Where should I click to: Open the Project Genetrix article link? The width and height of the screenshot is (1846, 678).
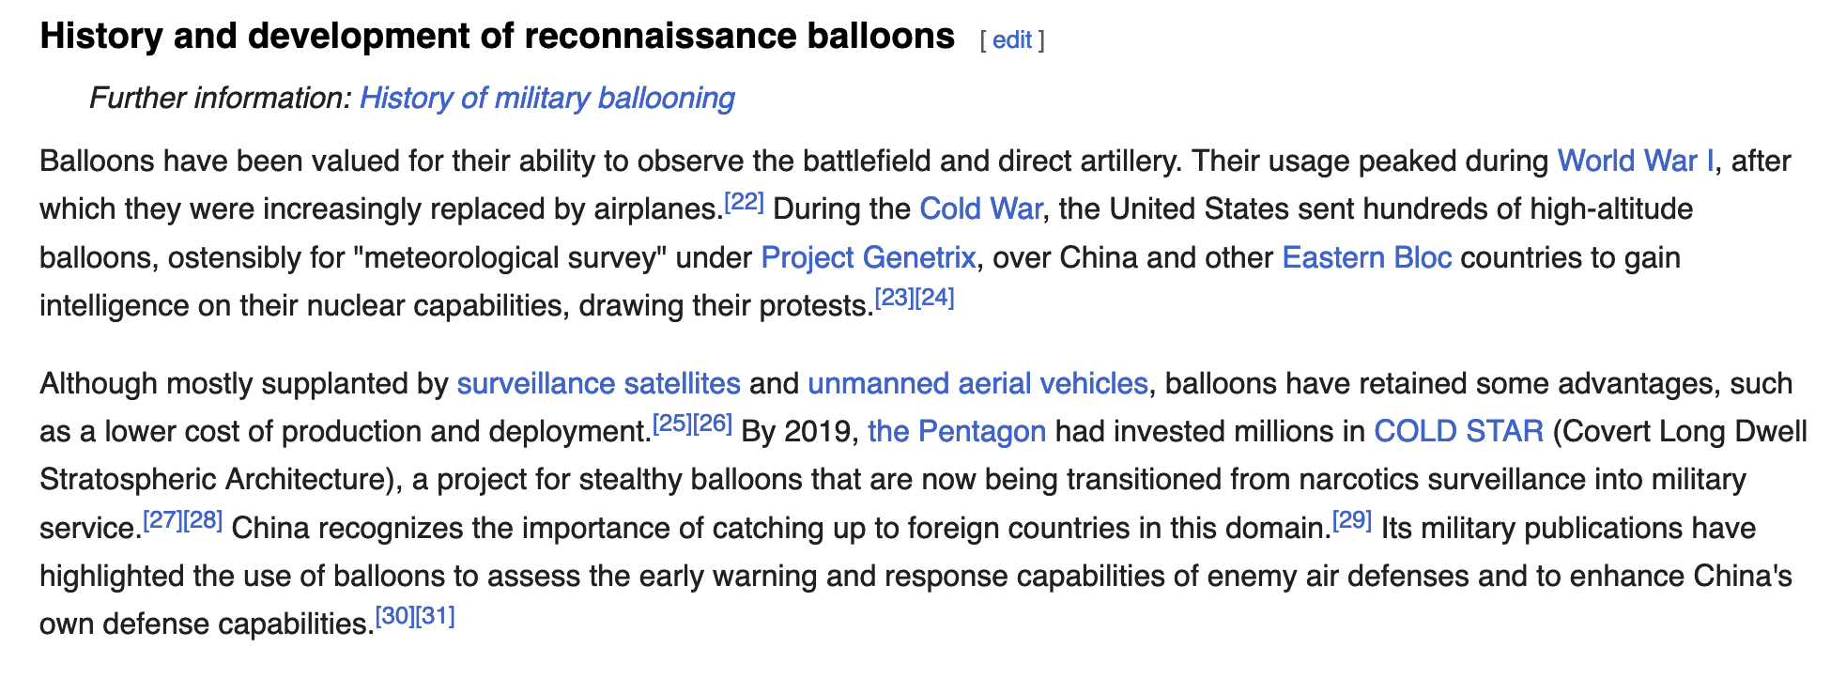pyautogui.click(x=869, y=257)
